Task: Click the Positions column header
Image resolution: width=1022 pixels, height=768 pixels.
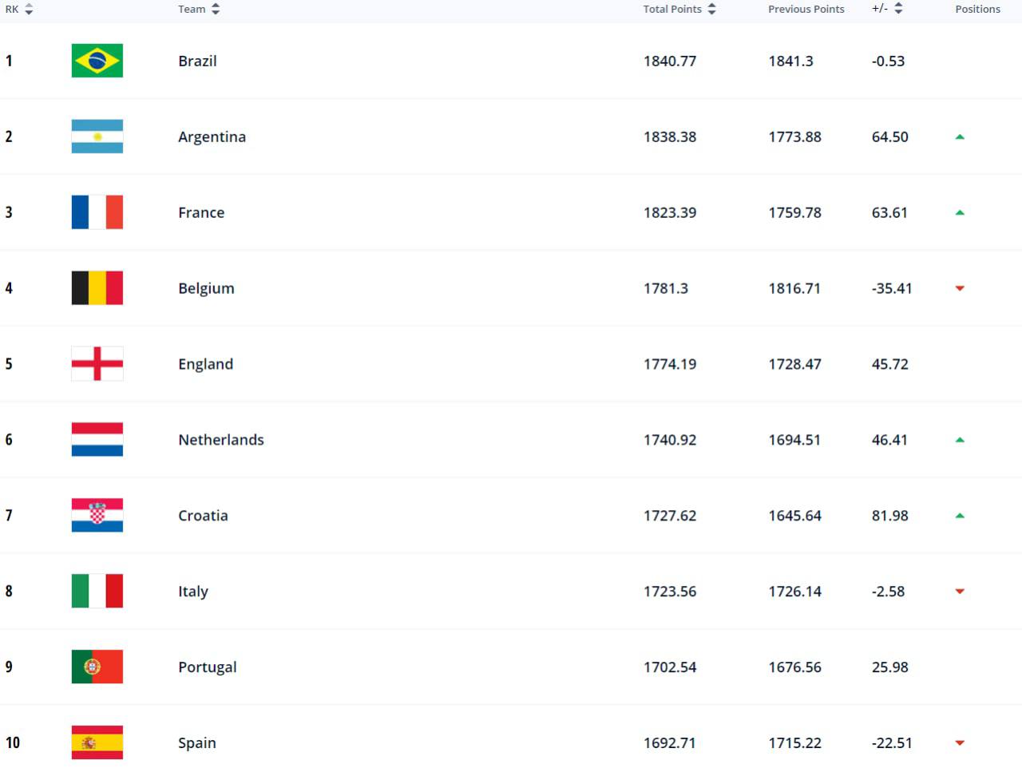Action: pyautogui.click(x=977, y=9)
